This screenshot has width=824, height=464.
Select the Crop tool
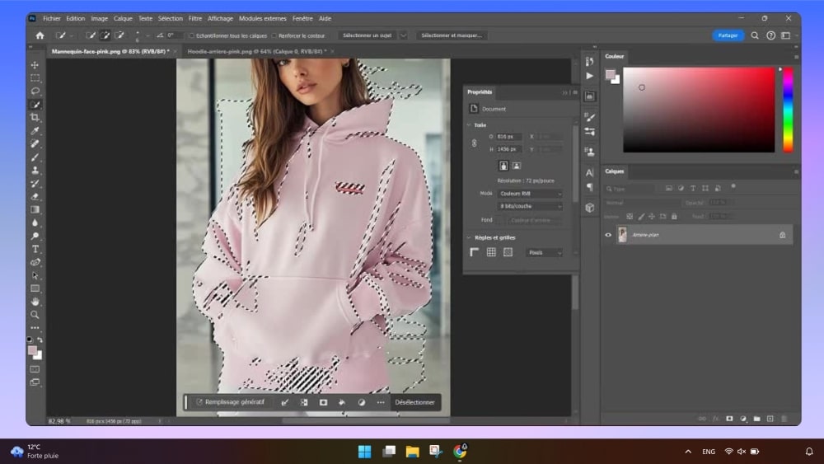pos(35,118)
